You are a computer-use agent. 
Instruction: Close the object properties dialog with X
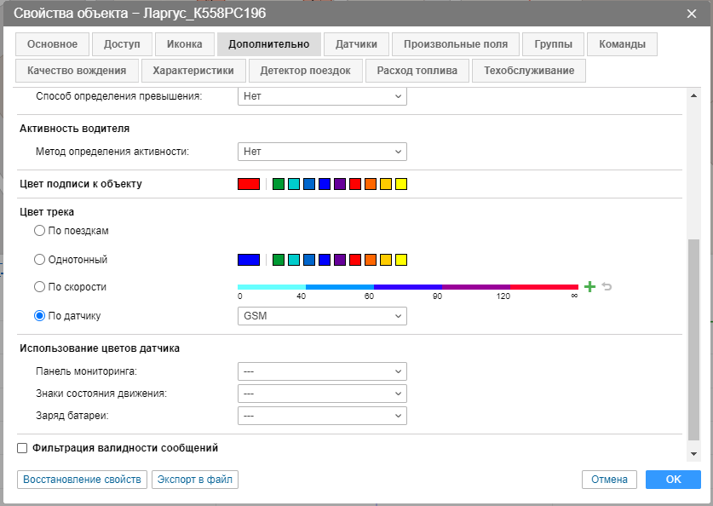[692, 13]
